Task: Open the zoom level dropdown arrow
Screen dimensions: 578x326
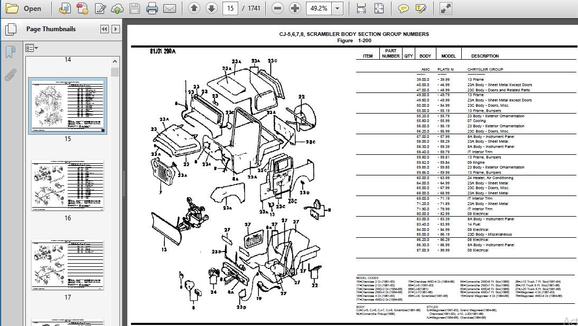Action: pyautogui.click(x=337, y=8)
